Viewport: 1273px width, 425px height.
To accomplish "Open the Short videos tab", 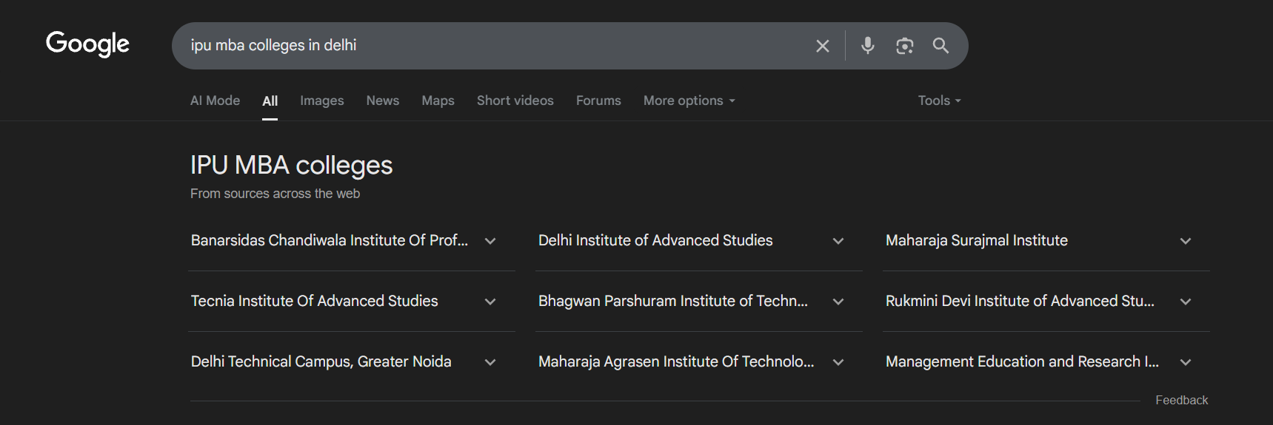I will point(515,101).
